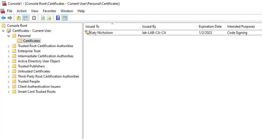Image resolution: width=262 pixels, height=139 pixels.
Task: Open the Action menu
Action: click(22, 11)
